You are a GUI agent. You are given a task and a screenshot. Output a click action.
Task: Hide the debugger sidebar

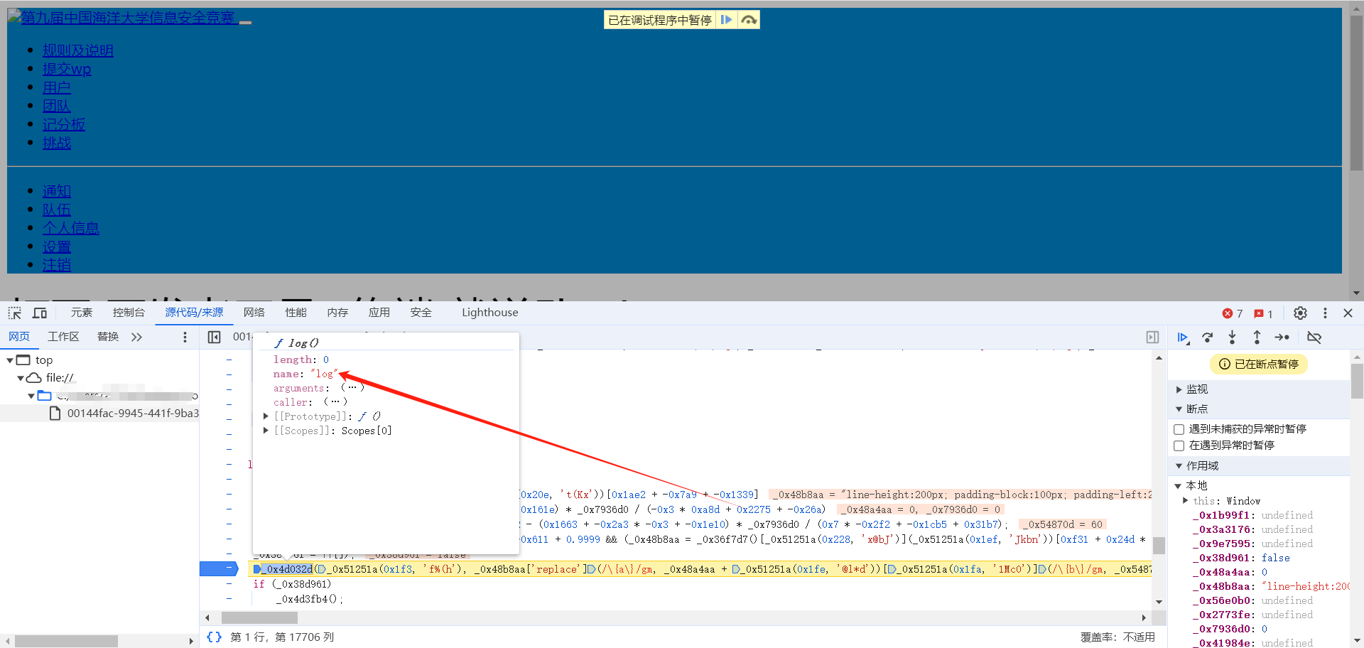(x=1152, y=337)
